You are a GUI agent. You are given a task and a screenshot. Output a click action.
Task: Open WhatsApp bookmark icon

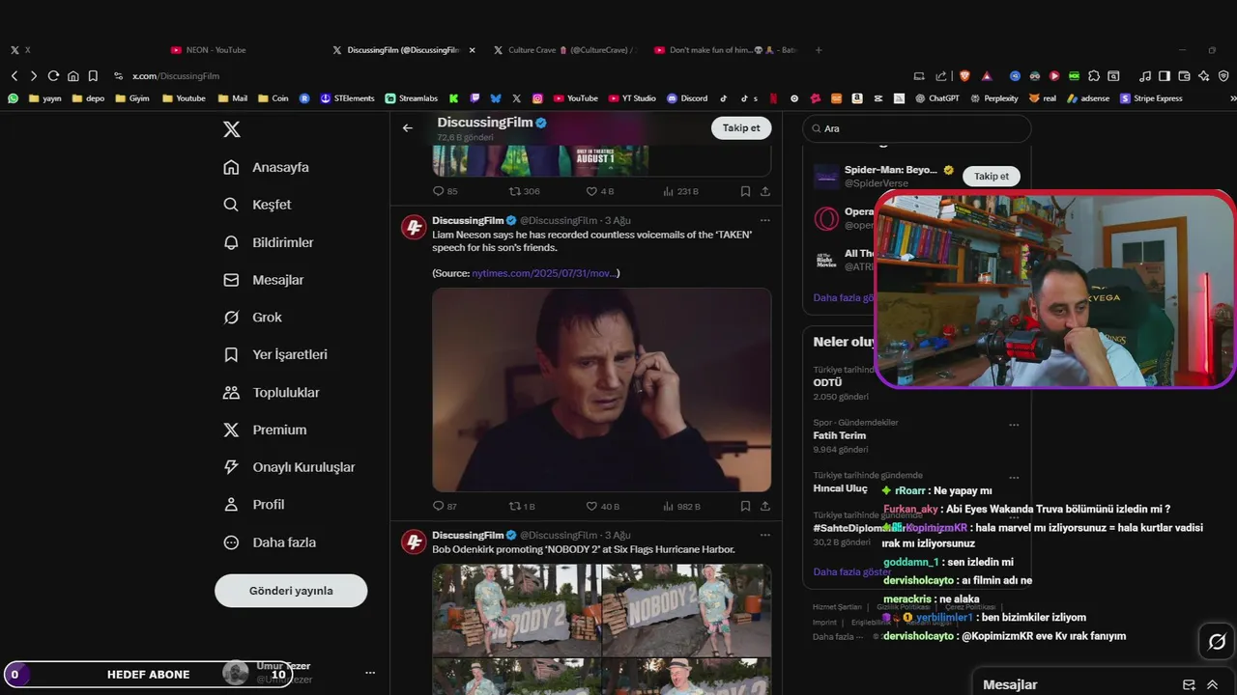pyautogui.click(x=13, y=98)
